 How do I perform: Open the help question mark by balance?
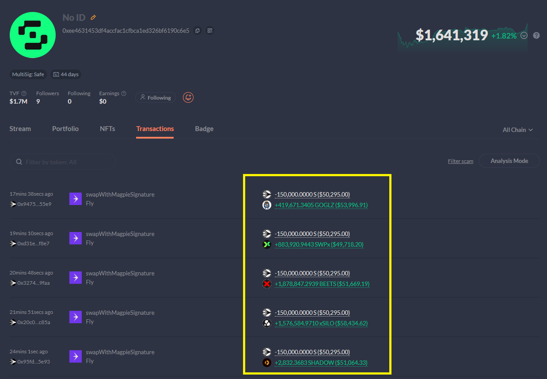coord(537,35)
